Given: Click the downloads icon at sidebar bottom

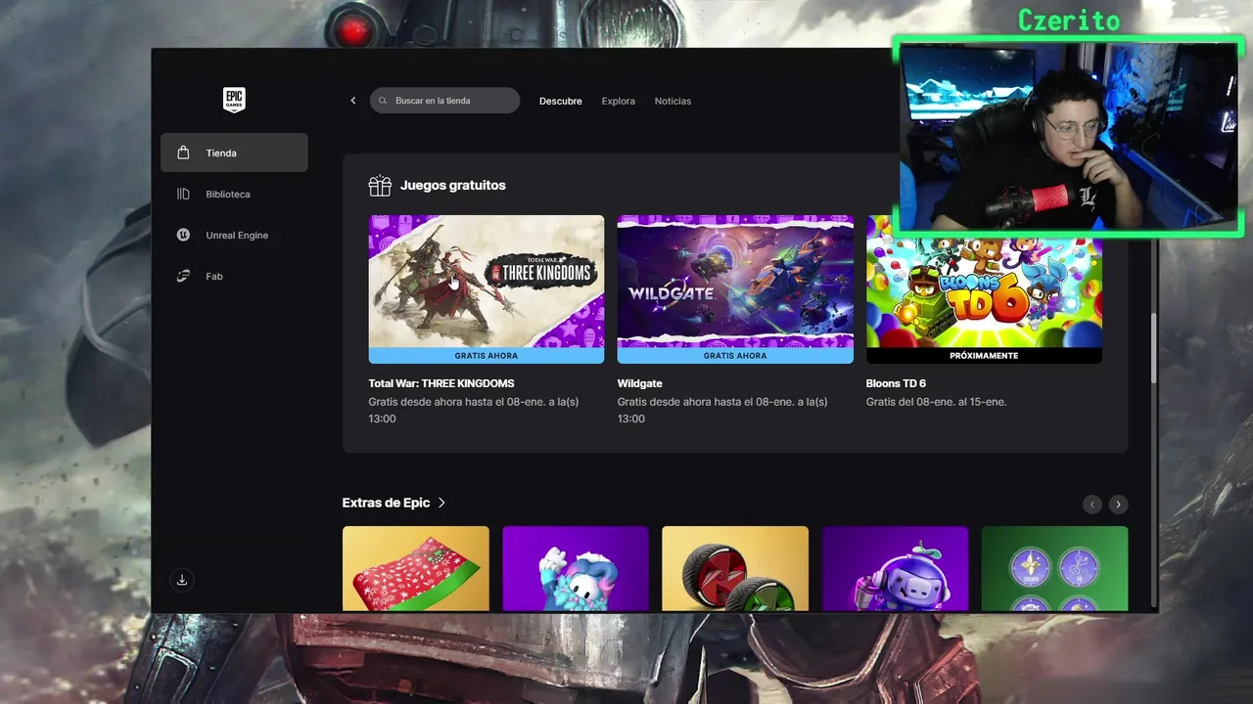Looking at the screenshot, I should [x=182, y=580].
